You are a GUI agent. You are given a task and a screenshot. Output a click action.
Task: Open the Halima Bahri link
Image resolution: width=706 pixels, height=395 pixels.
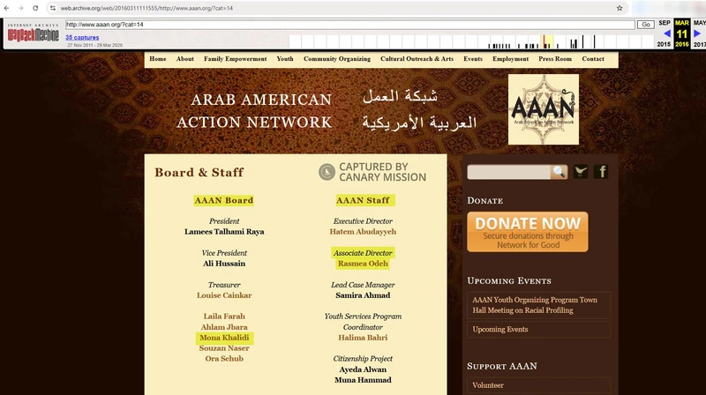point(363,338)
